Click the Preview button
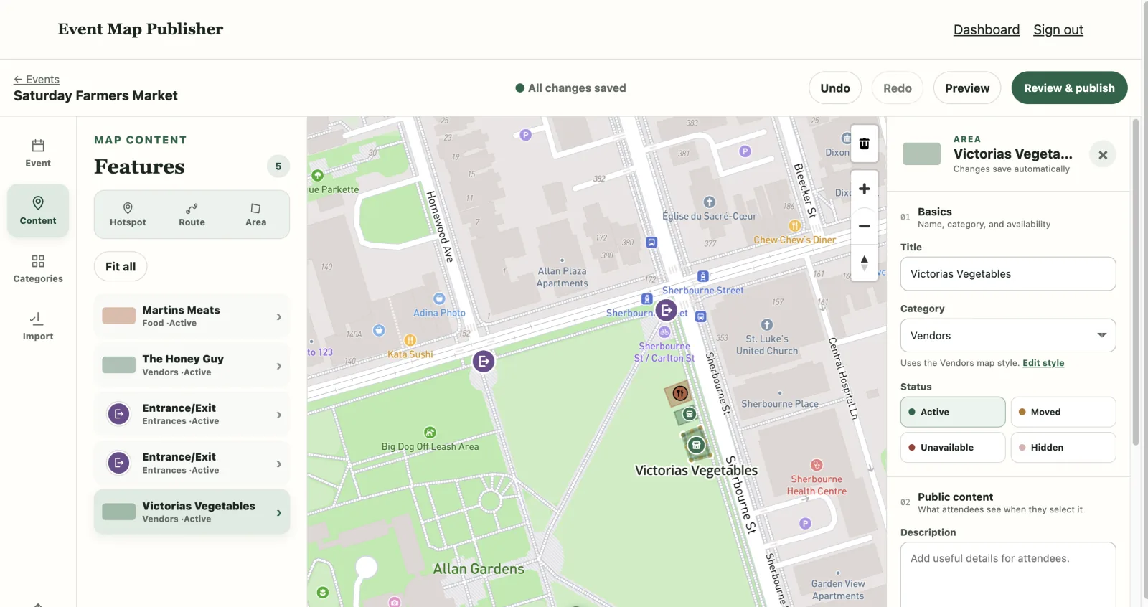The image size is (1148, 607). pos(967,88)
